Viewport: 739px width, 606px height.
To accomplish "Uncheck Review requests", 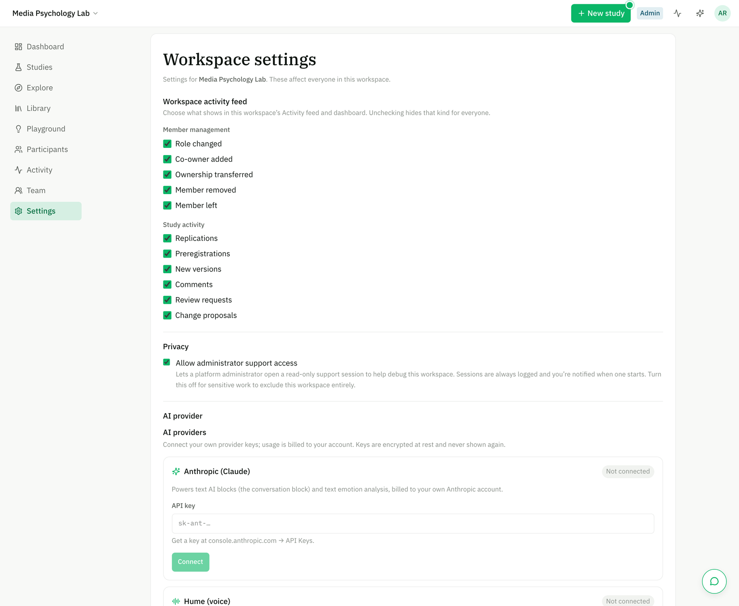I will [167, 300].
